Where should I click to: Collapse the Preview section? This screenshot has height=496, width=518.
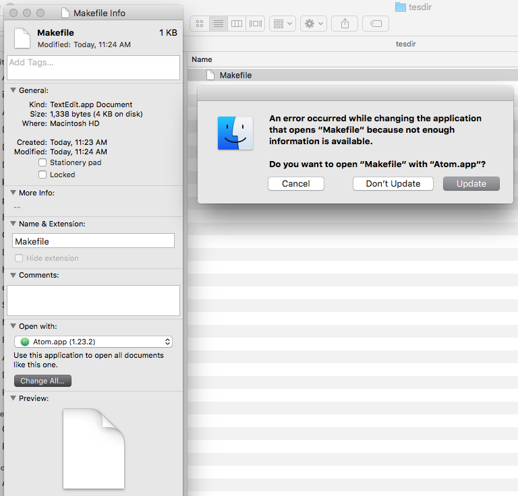[13, 398]
